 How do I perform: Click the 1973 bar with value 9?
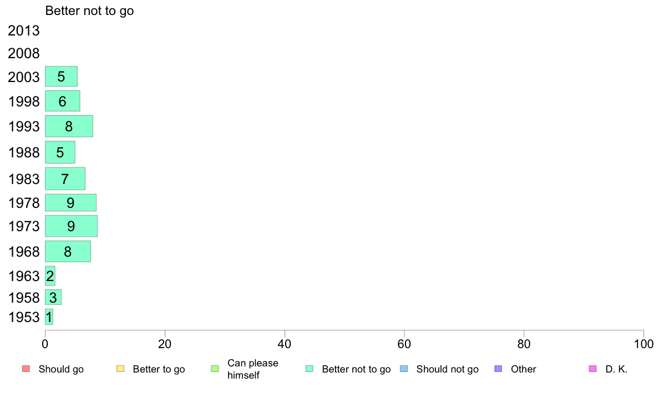(72, 226)
